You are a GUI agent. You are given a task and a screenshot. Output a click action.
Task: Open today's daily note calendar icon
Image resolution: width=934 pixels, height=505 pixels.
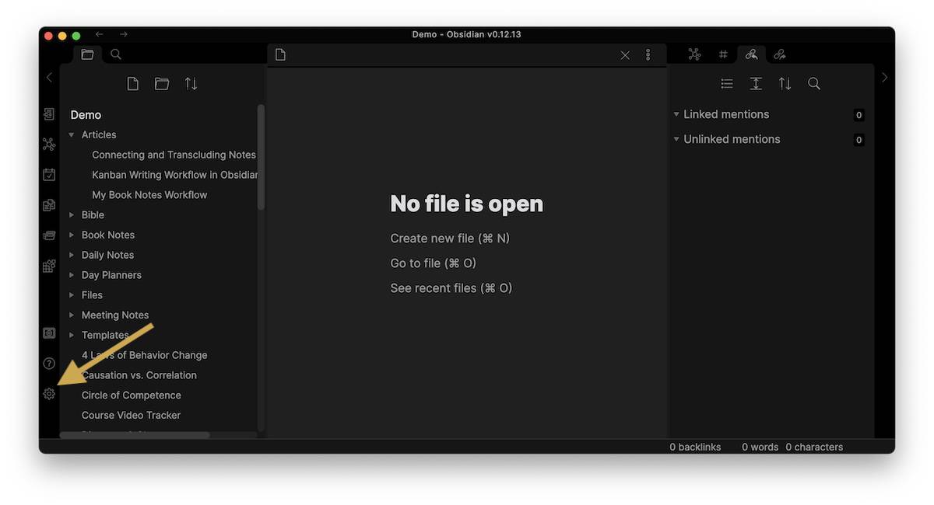tap(49, 175)
